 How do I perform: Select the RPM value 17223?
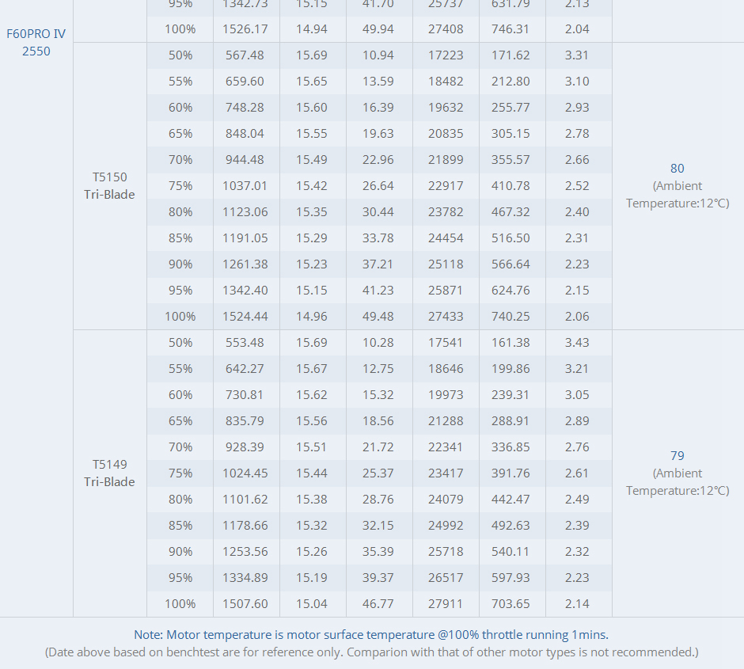pos(446,55)
